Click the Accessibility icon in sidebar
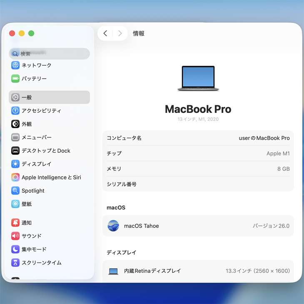The image size is (304, 304). click(x=15, y=111)
